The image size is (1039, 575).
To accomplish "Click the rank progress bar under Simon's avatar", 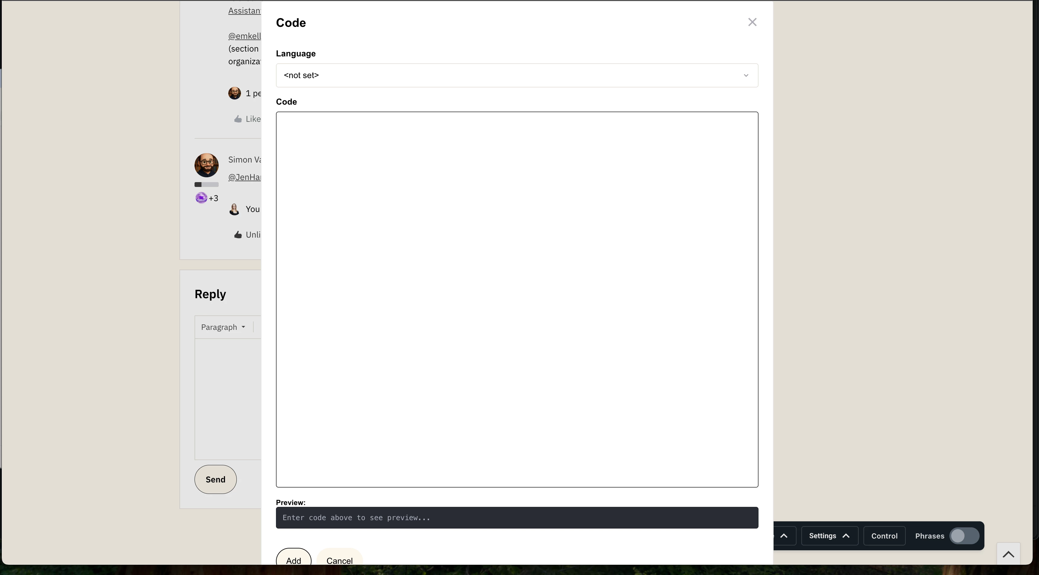I will tap(207, 185).
